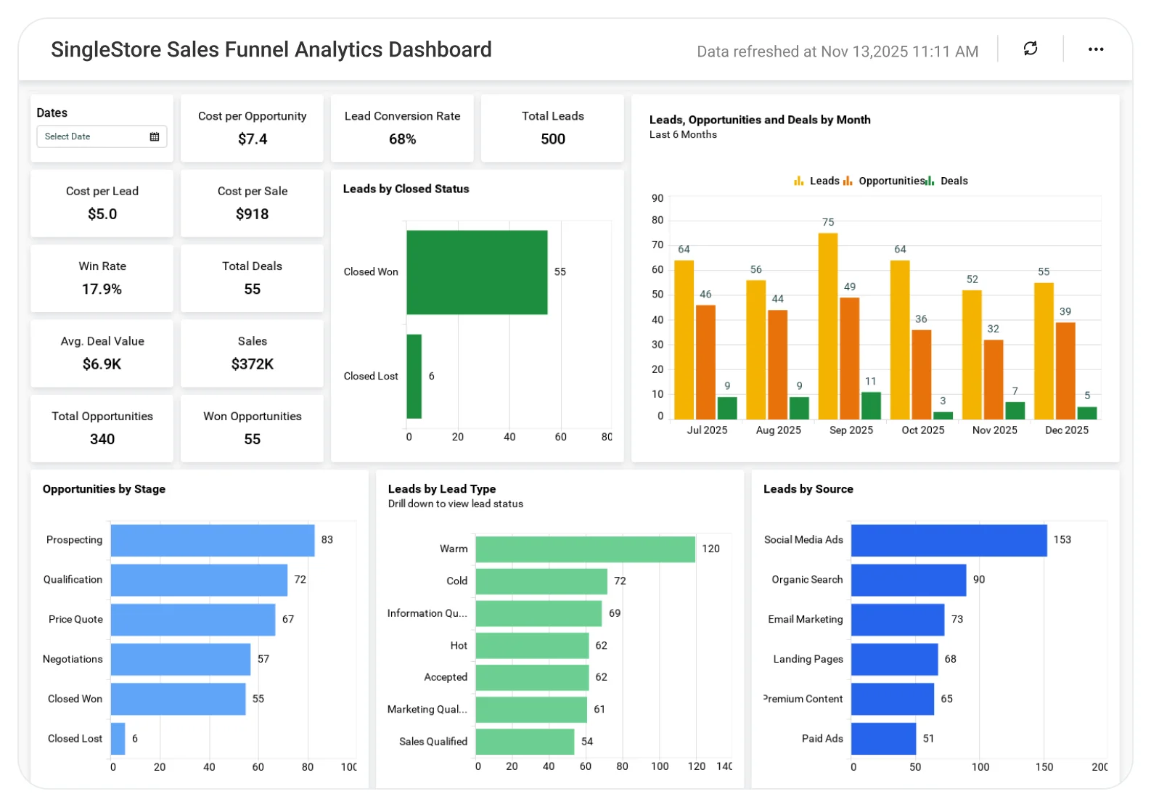Click the Sep 2025 Opportunities bar labeled 49
This screenshot has height=807, width=1151.
pos(850,359)
